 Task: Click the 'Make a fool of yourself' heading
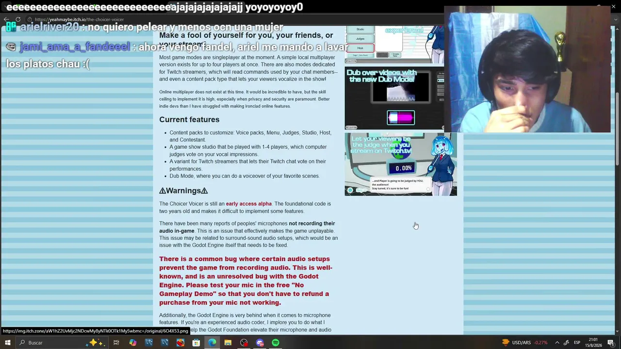pos(246,39)
